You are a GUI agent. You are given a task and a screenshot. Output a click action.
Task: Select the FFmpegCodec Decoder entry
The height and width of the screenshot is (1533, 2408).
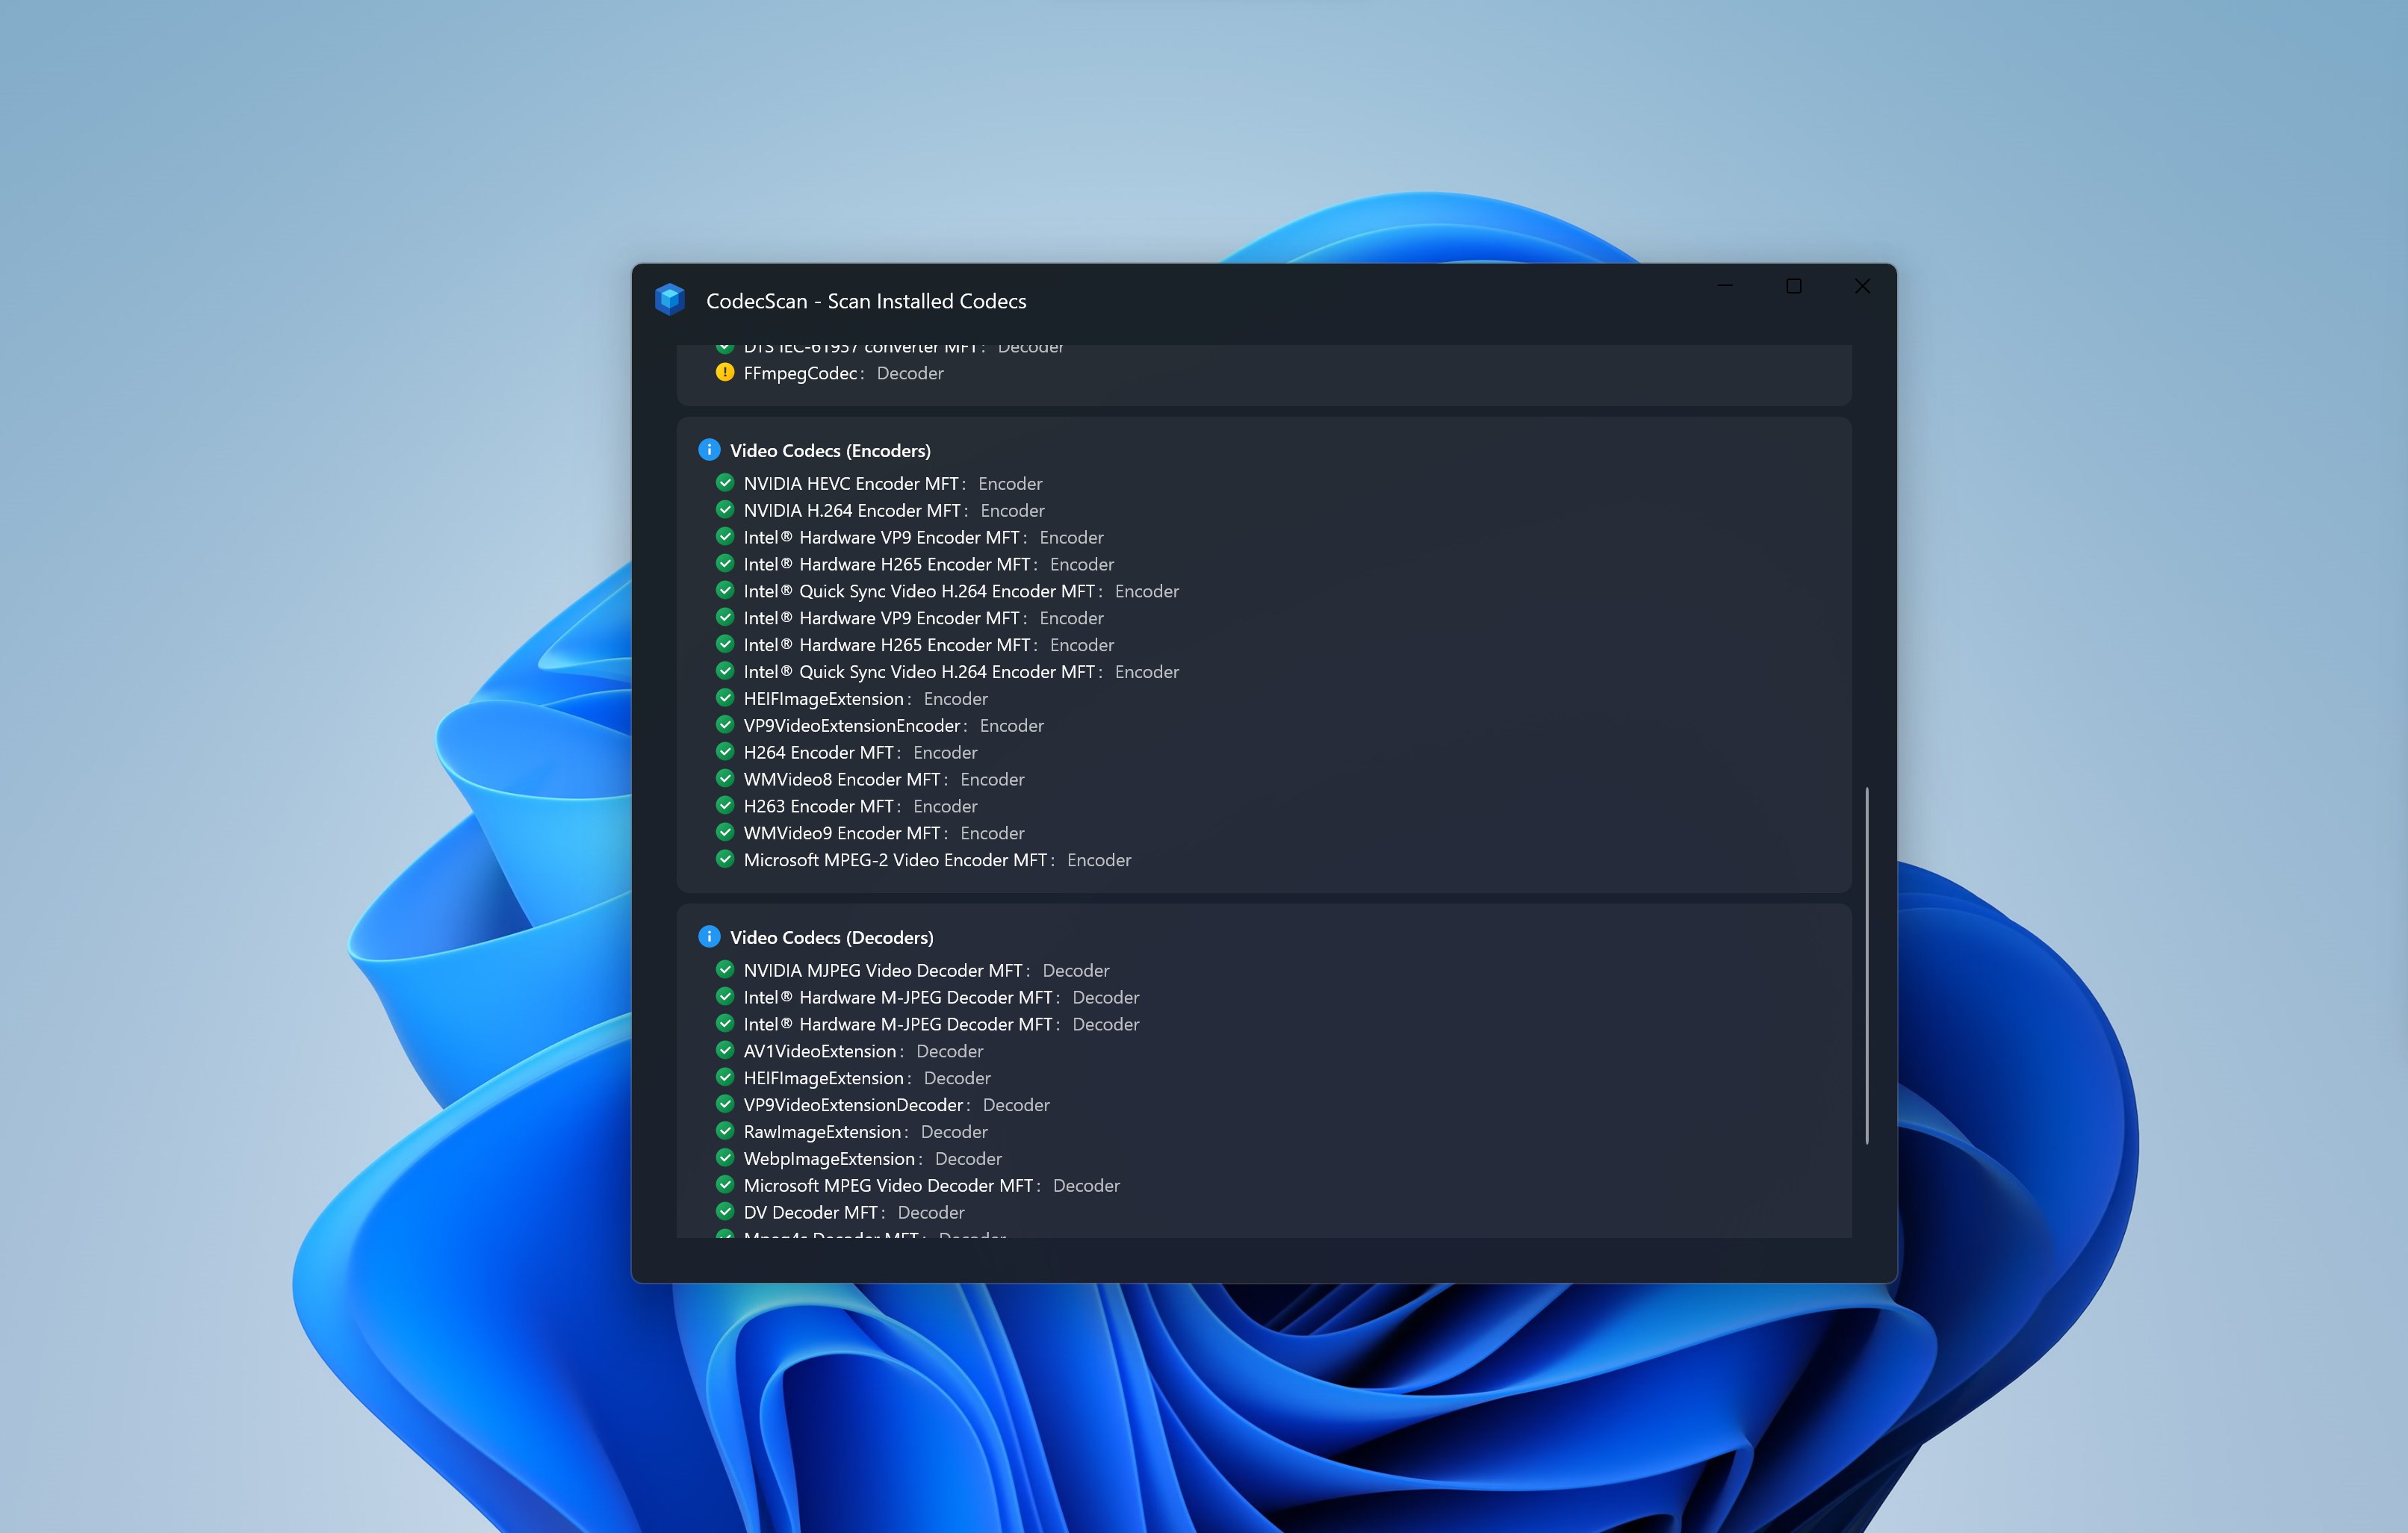[x=800, y=374]
